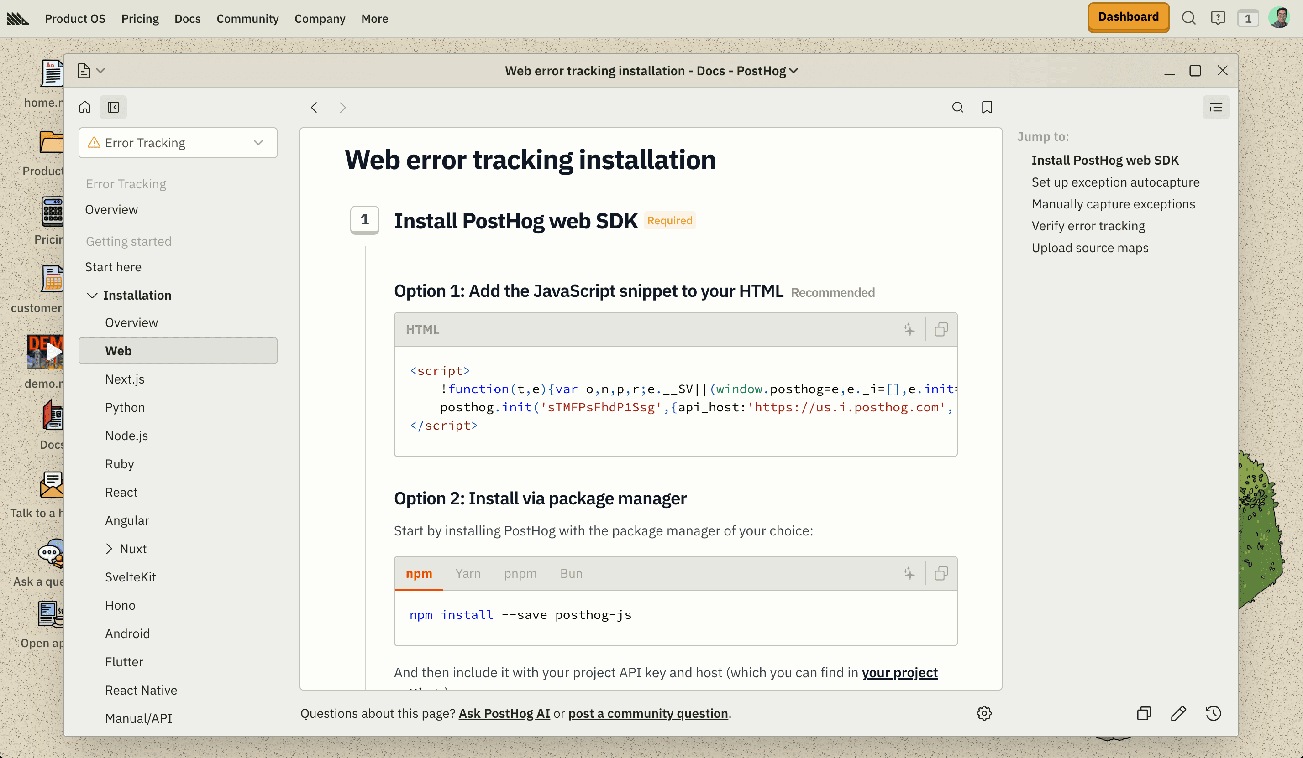1303x758 pixels.
Task: Toggle the sidebar collapse panel icon
Action: coord(113,107)
